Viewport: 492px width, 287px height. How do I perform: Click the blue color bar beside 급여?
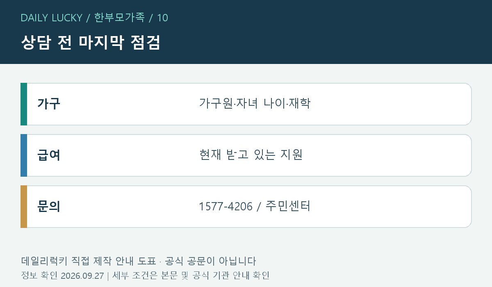[24, 155]
